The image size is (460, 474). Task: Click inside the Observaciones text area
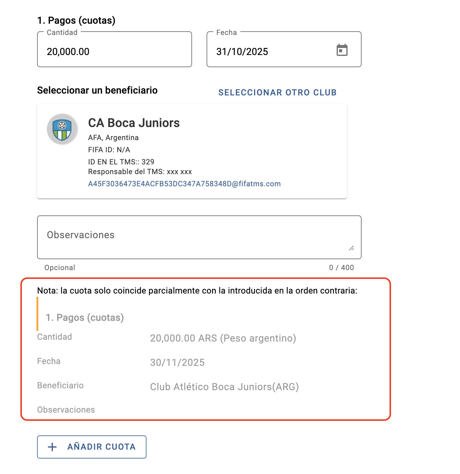(199, 237)
